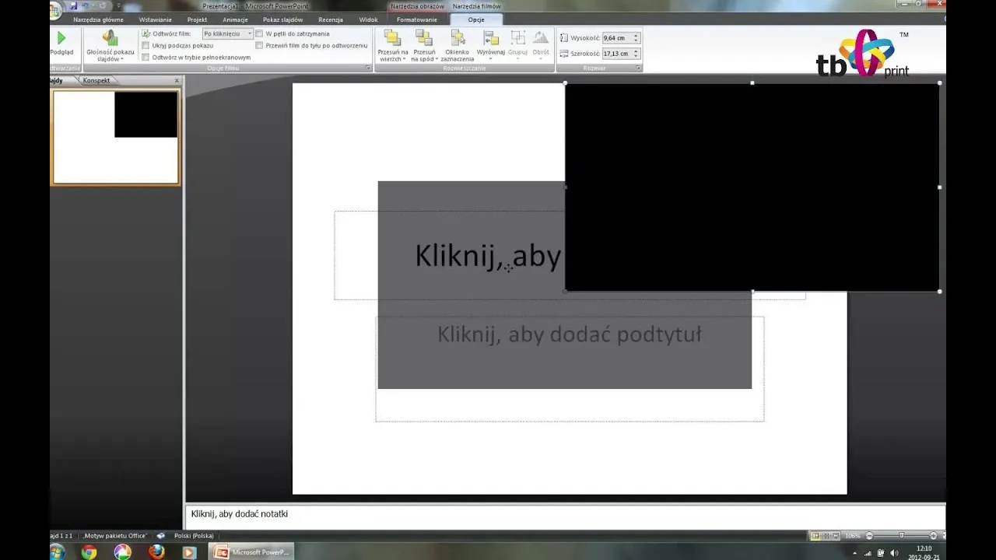
Task: Click Polski (Polska) language indicator
Action: (x=194, y=536)
